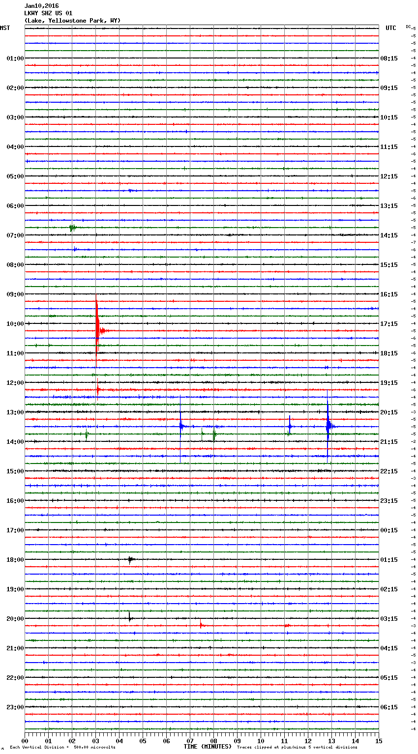
Task: Click the blue burst just past minute 11
Action: point(290,426)
